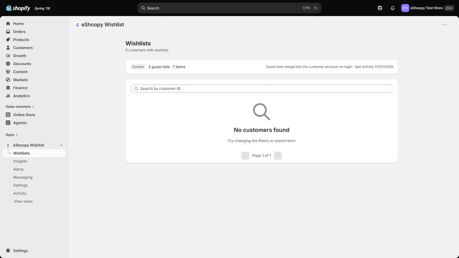Open the store sidekick icon in top bar
Screen dimensions: 459x258
(380, 8)
